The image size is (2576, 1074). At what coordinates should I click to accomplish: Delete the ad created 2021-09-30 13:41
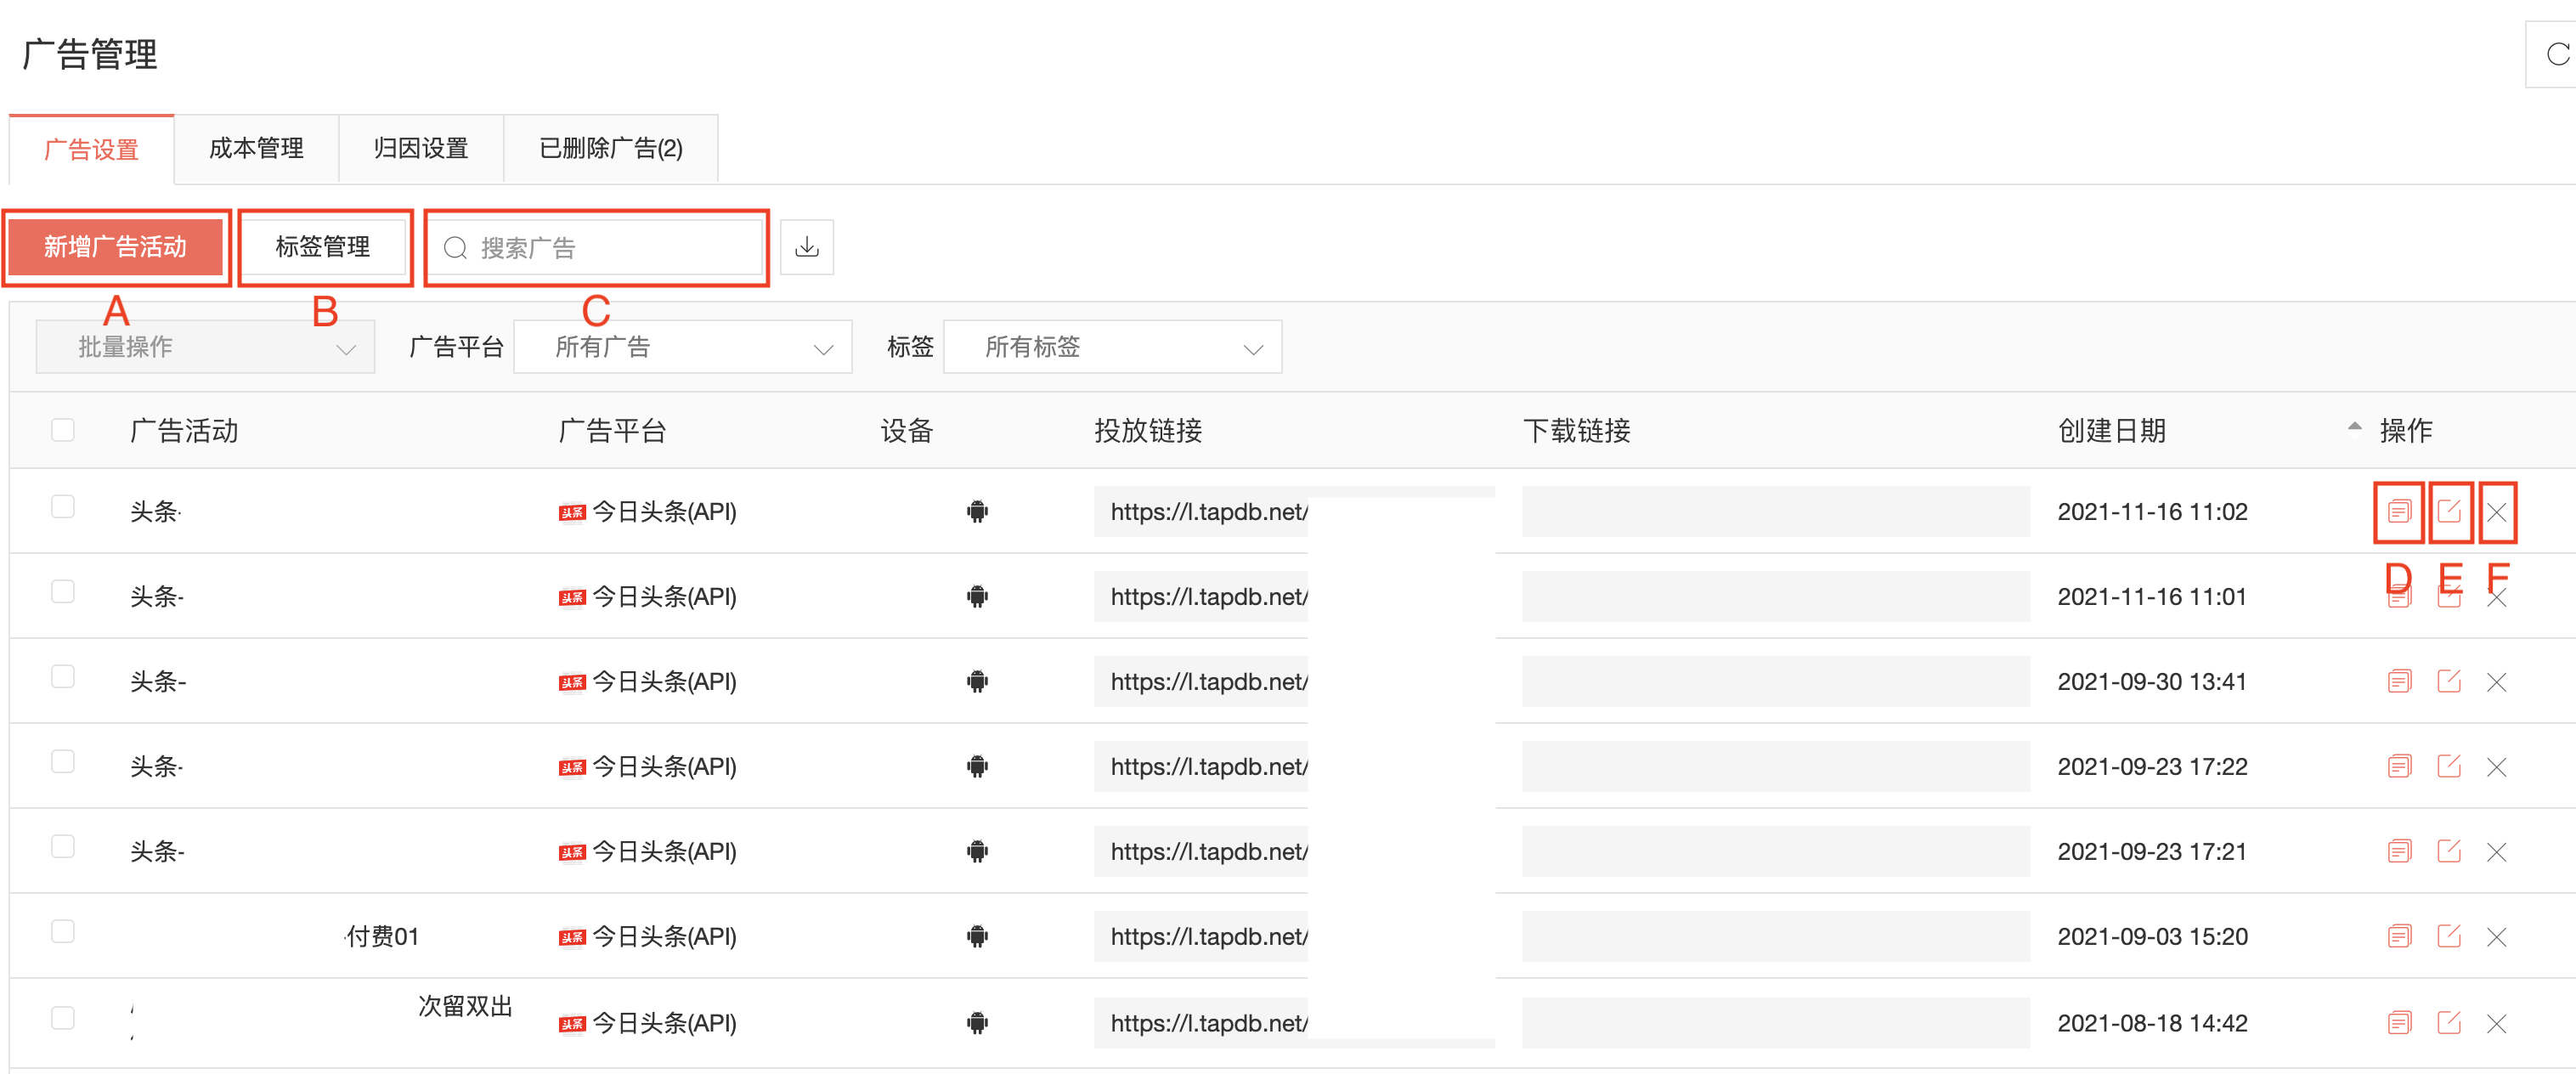[2496, 682]
